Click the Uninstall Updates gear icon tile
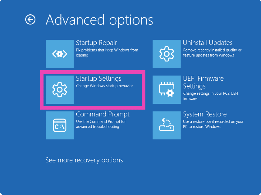This screenshot has width=261, height=195. click(167, 54)
